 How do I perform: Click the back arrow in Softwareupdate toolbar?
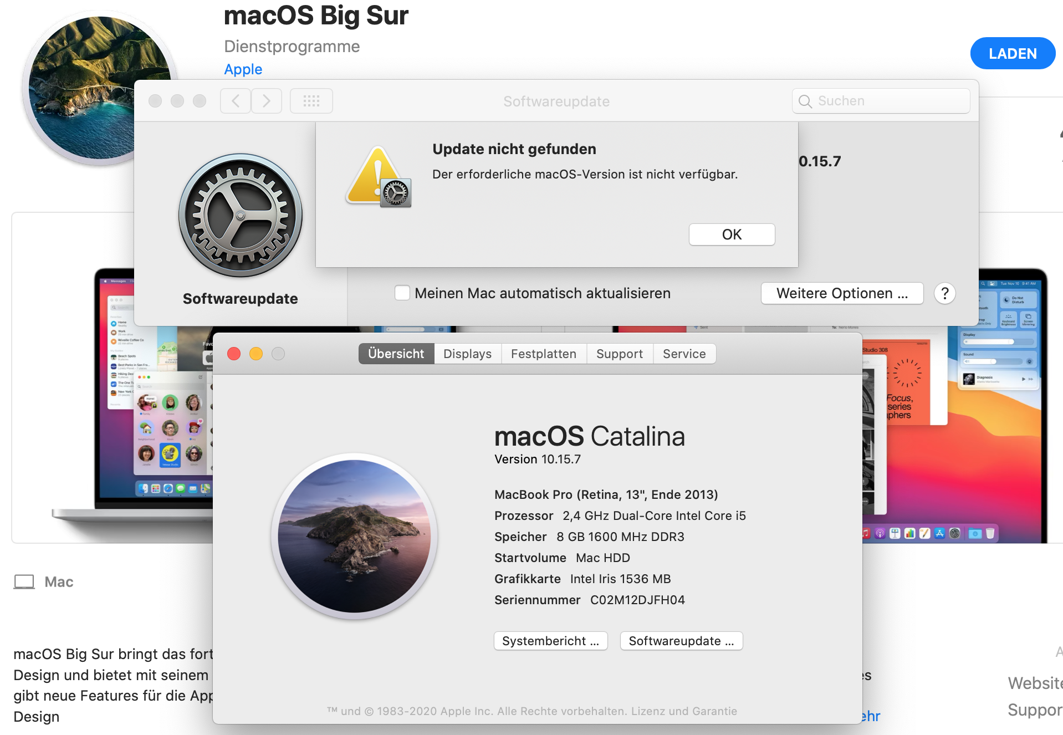coord(236,101)
